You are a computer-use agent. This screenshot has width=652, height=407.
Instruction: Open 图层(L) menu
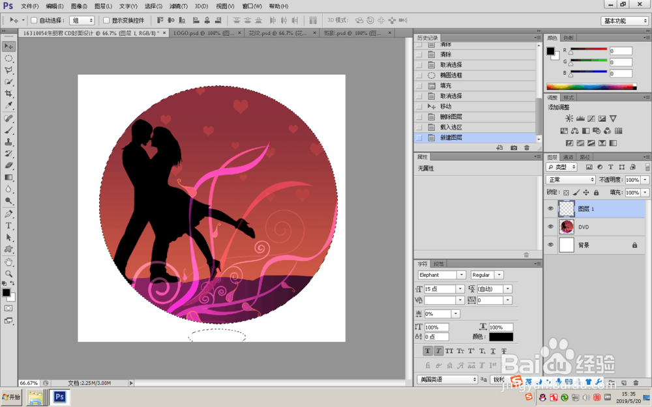coord(103,7)
